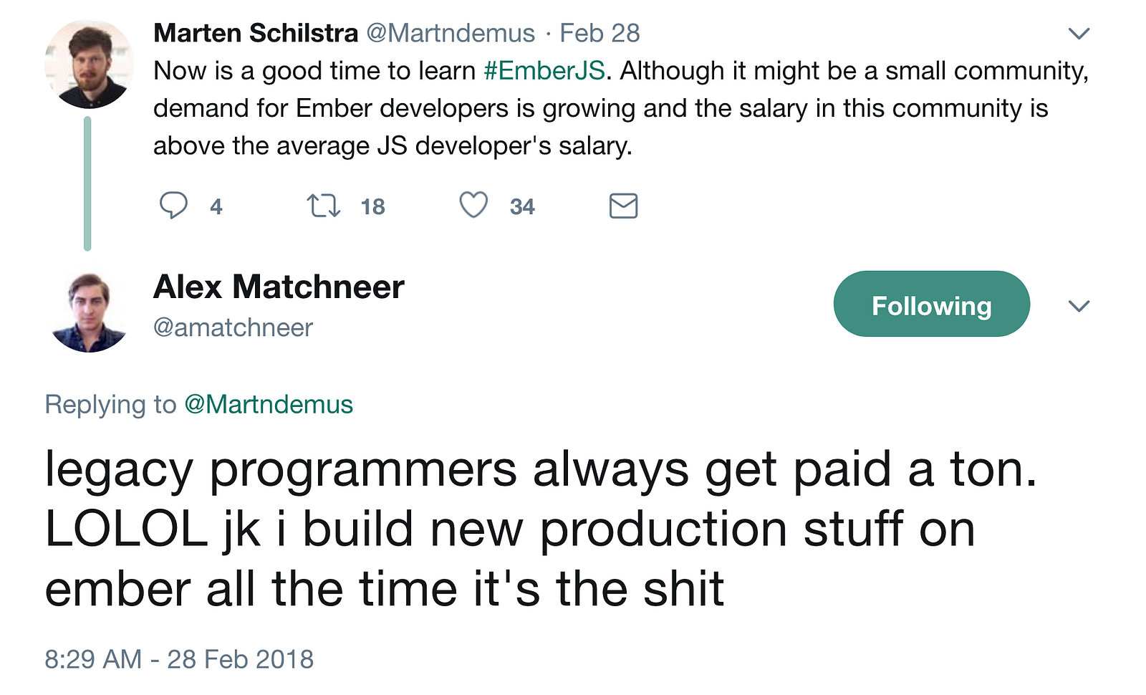Toggle the Following button for Alex Matchneer
Viewport: 1146px width, 695px height.
pos(931,305)
